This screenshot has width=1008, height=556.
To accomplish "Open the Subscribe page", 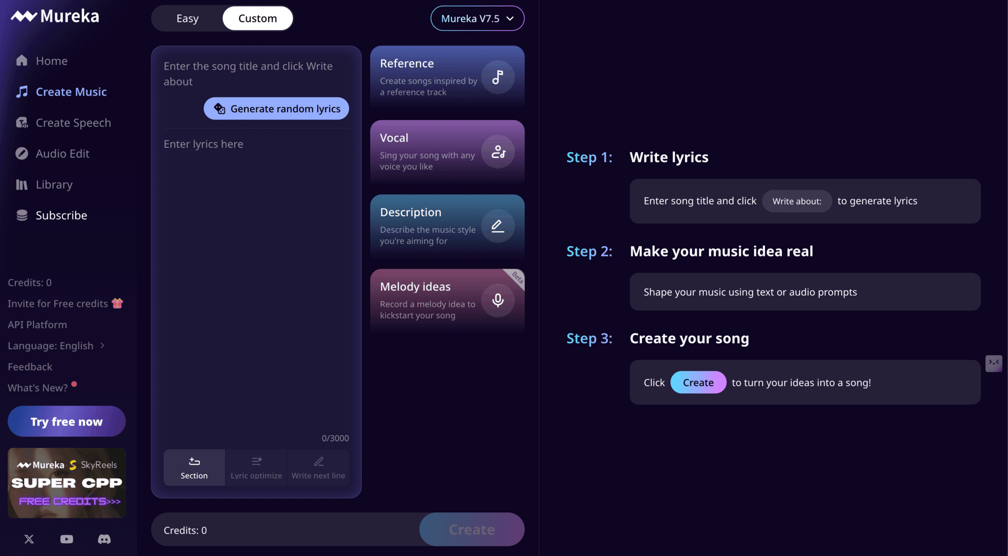I will (61, 216).
